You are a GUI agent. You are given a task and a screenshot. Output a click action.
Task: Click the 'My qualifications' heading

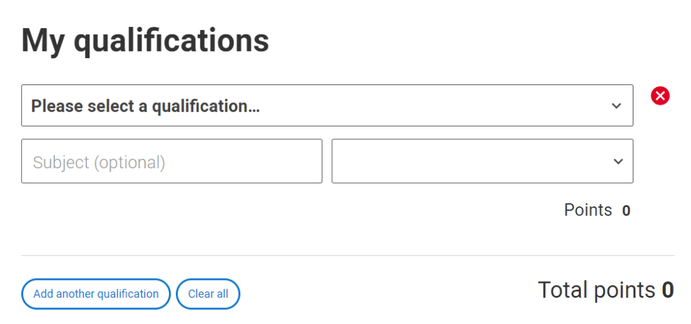(145, 40)
